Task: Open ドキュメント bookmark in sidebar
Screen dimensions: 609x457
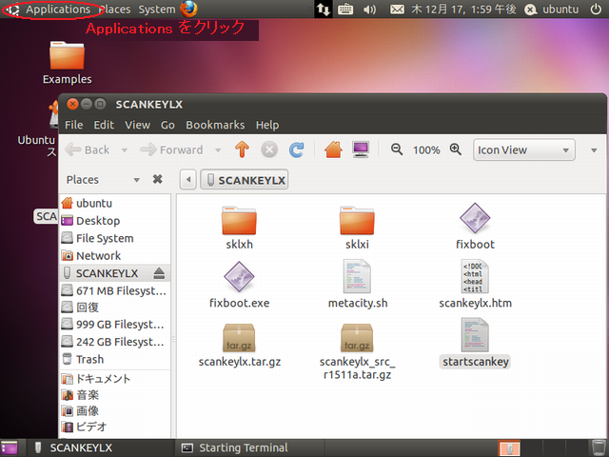Action: (115, 379)
